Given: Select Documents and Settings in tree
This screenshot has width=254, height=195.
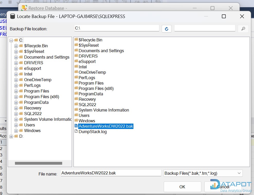Looking at the screenshot, I should [x=47, y=57].
